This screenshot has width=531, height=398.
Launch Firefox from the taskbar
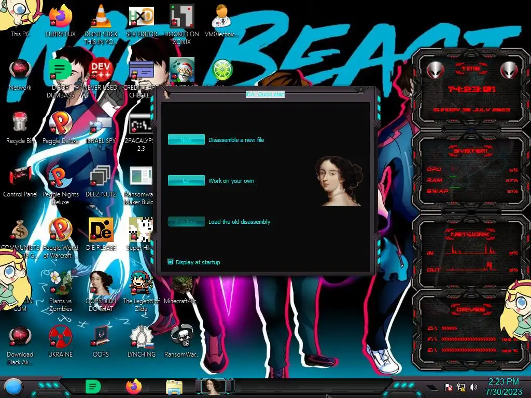point(134,387)
